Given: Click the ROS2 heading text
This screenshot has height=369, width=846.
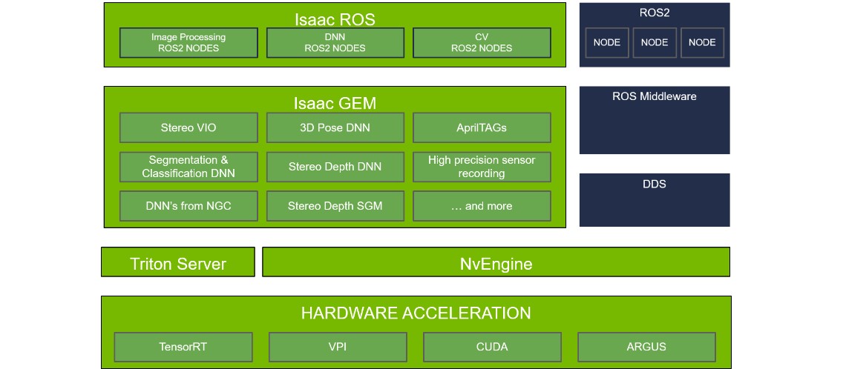Looking at the screenshot, I should point(655,13).
